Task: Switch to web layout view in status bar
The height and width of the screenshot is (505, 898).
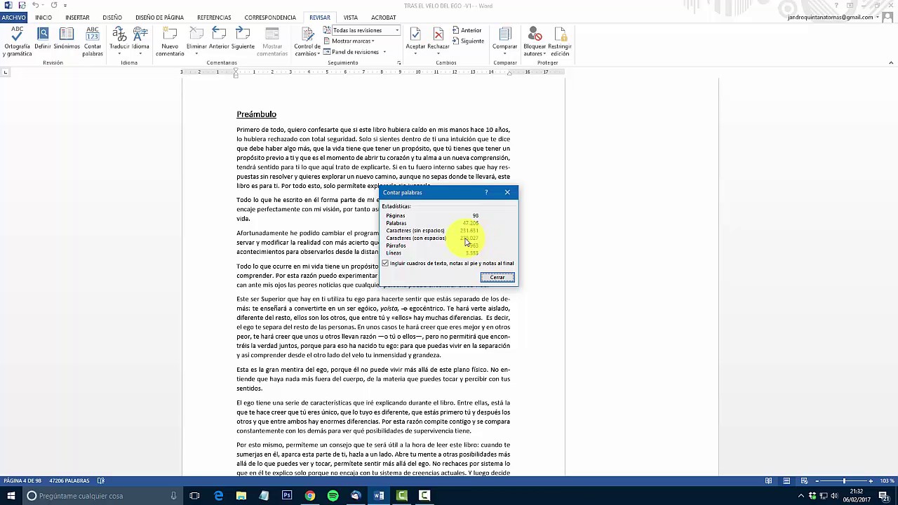Action: click(x=803, y=480)
